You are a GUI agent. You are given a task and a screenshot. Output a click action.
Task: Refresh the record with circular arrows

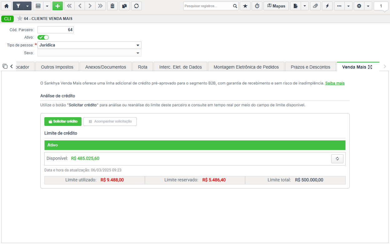click(x=136, y=6)
